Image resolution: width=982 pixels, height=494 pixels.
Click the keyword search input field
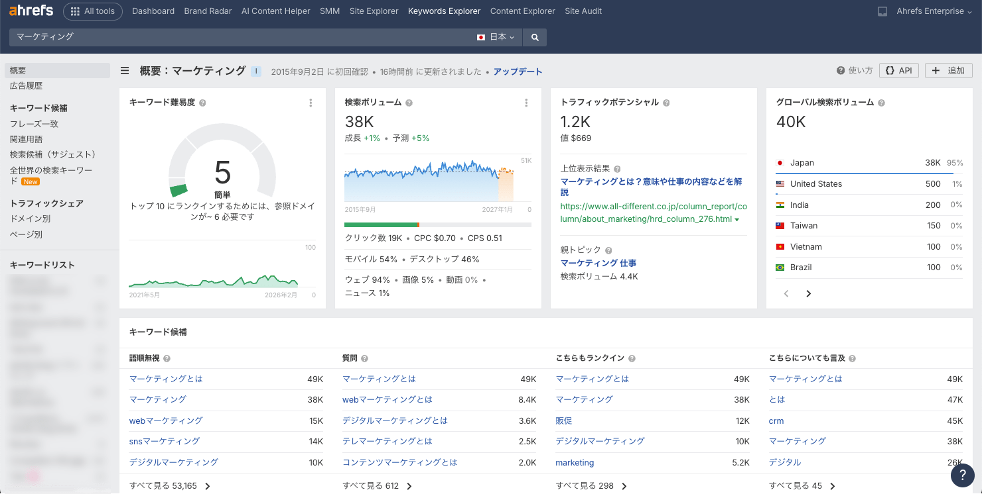239,37
